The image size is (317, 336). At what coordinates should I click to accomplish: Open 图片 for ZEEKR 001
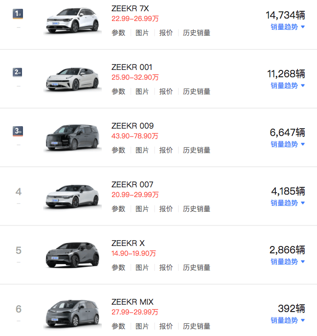click(142, 91)
